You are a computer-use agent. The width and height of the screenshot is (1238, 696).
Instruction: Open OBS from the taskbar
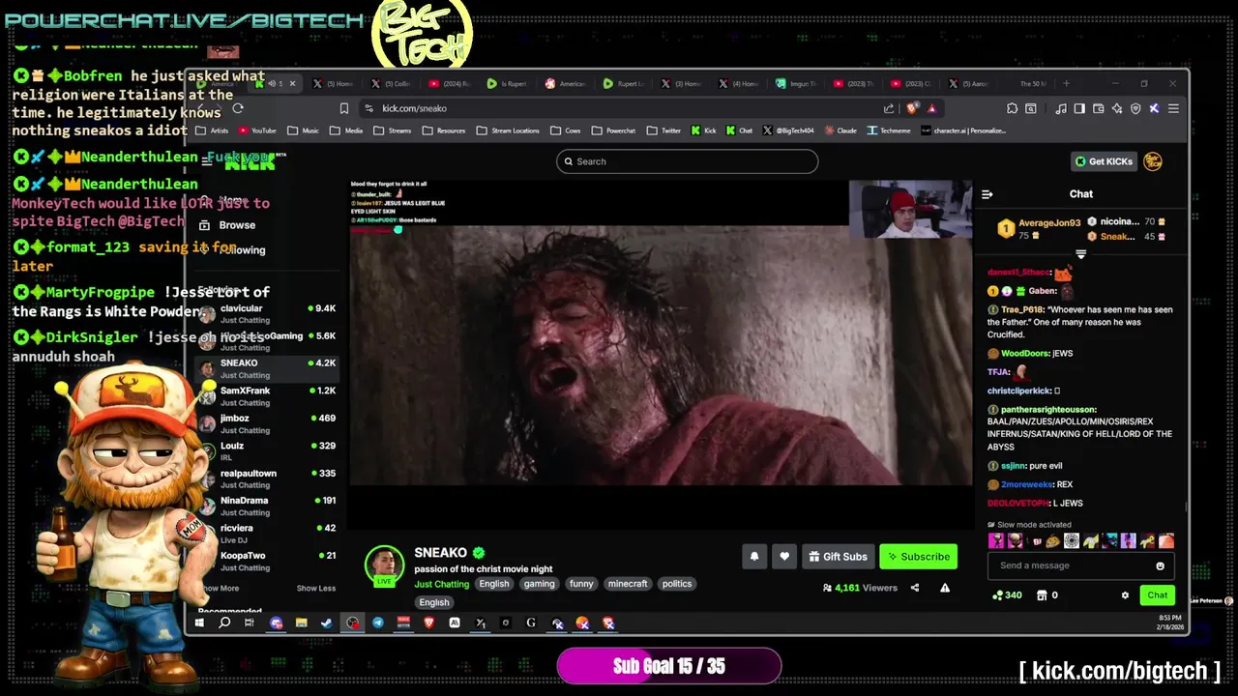click(x=352, y=623)
